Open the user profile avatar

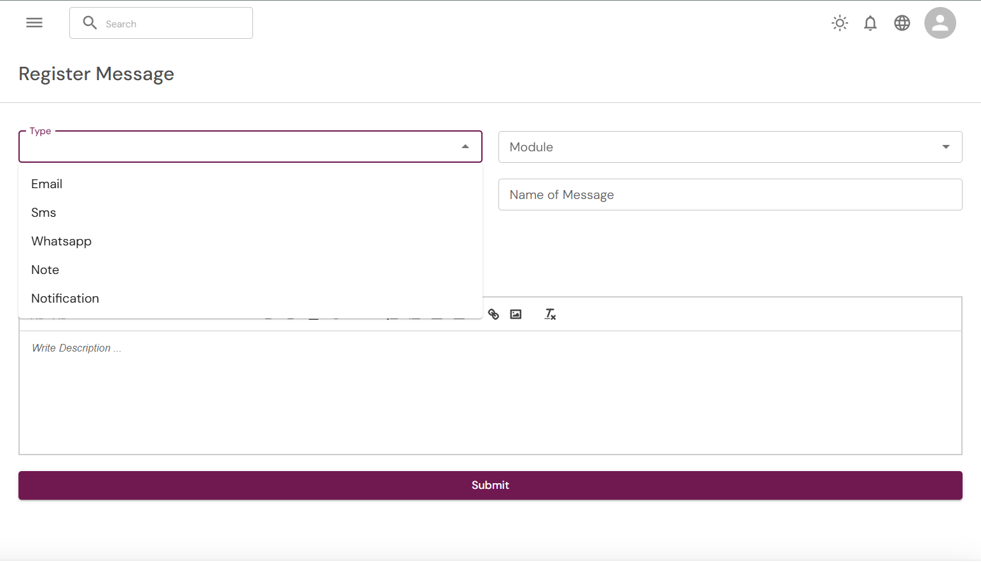coord(940,23)
